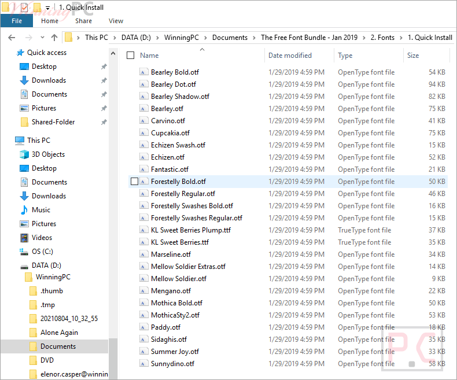Sort files by the Type column
Image resolution: width=457 pixels, height=380 pixels.
tap(345, 56)
